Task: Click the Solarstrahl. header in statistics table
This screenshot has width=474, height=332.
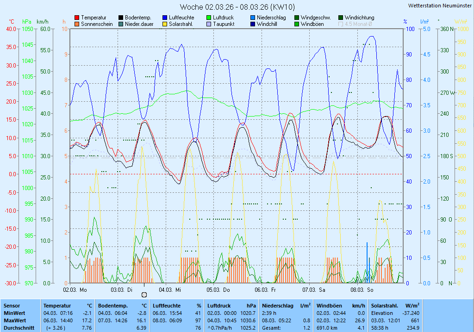Action: [384, 306]
